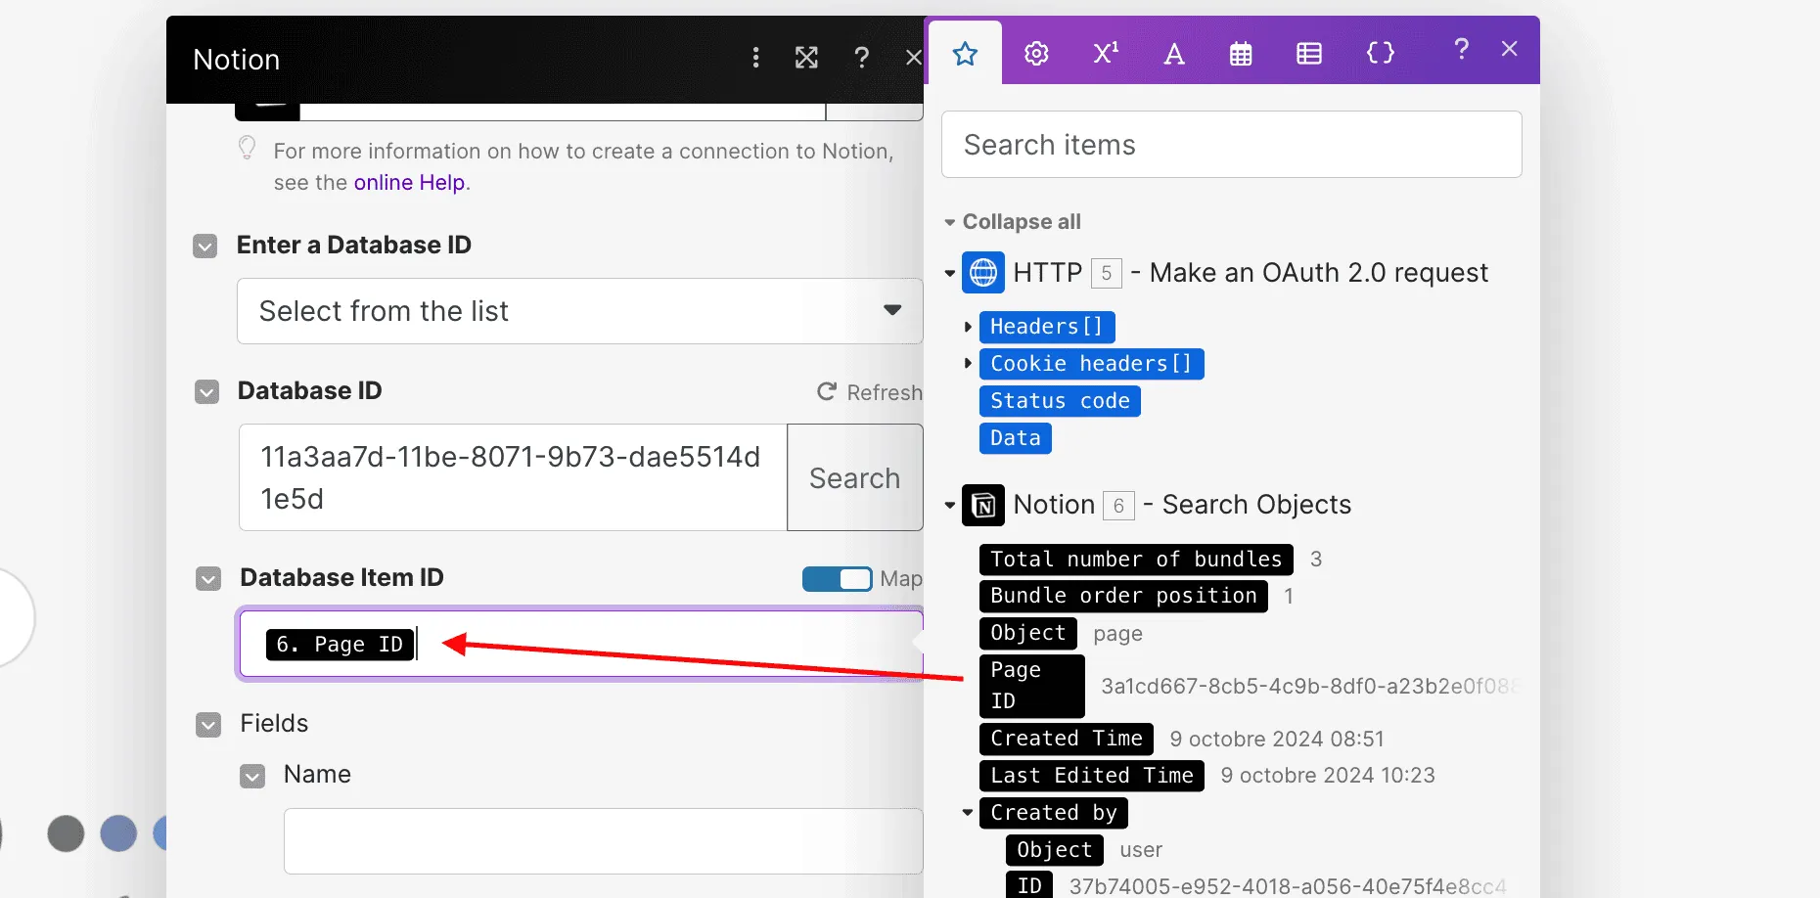Select the Last Edited Time pill

(1092, 776)
